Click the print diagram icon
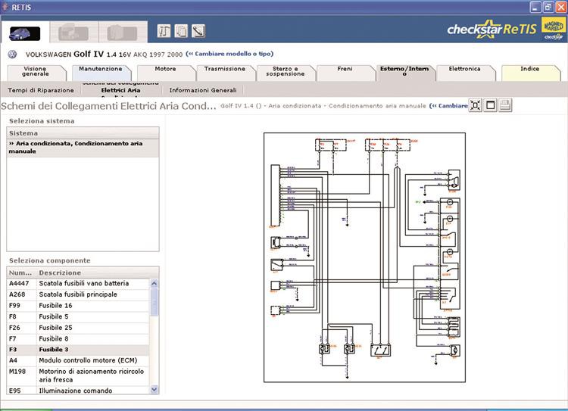Viewport: 568px width, 411px height. pos(506,105)
